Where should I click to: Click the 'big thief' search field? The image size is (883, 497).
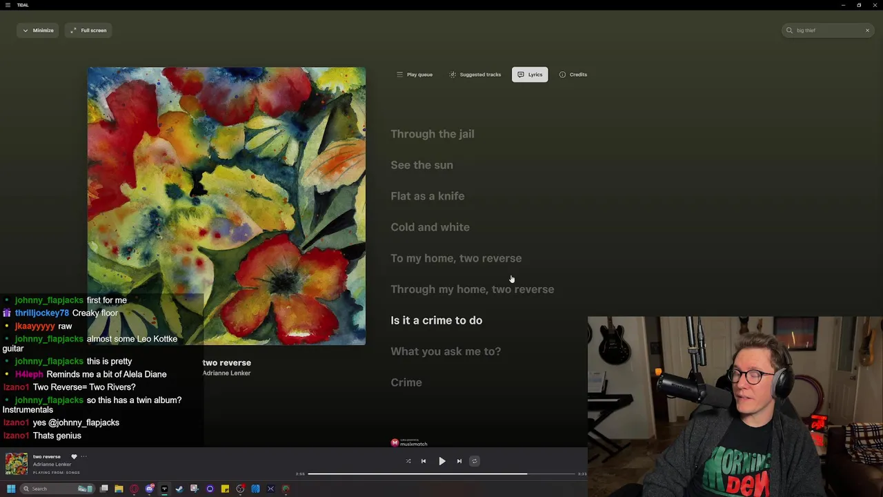(x=828, y=30)
